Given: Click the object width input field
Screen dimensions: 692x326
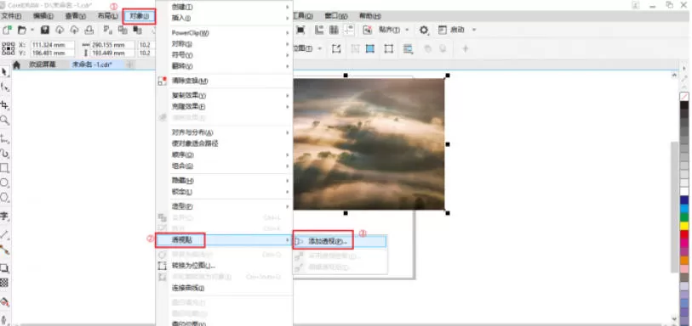Looking at the screenshot, I should [112, 45].
